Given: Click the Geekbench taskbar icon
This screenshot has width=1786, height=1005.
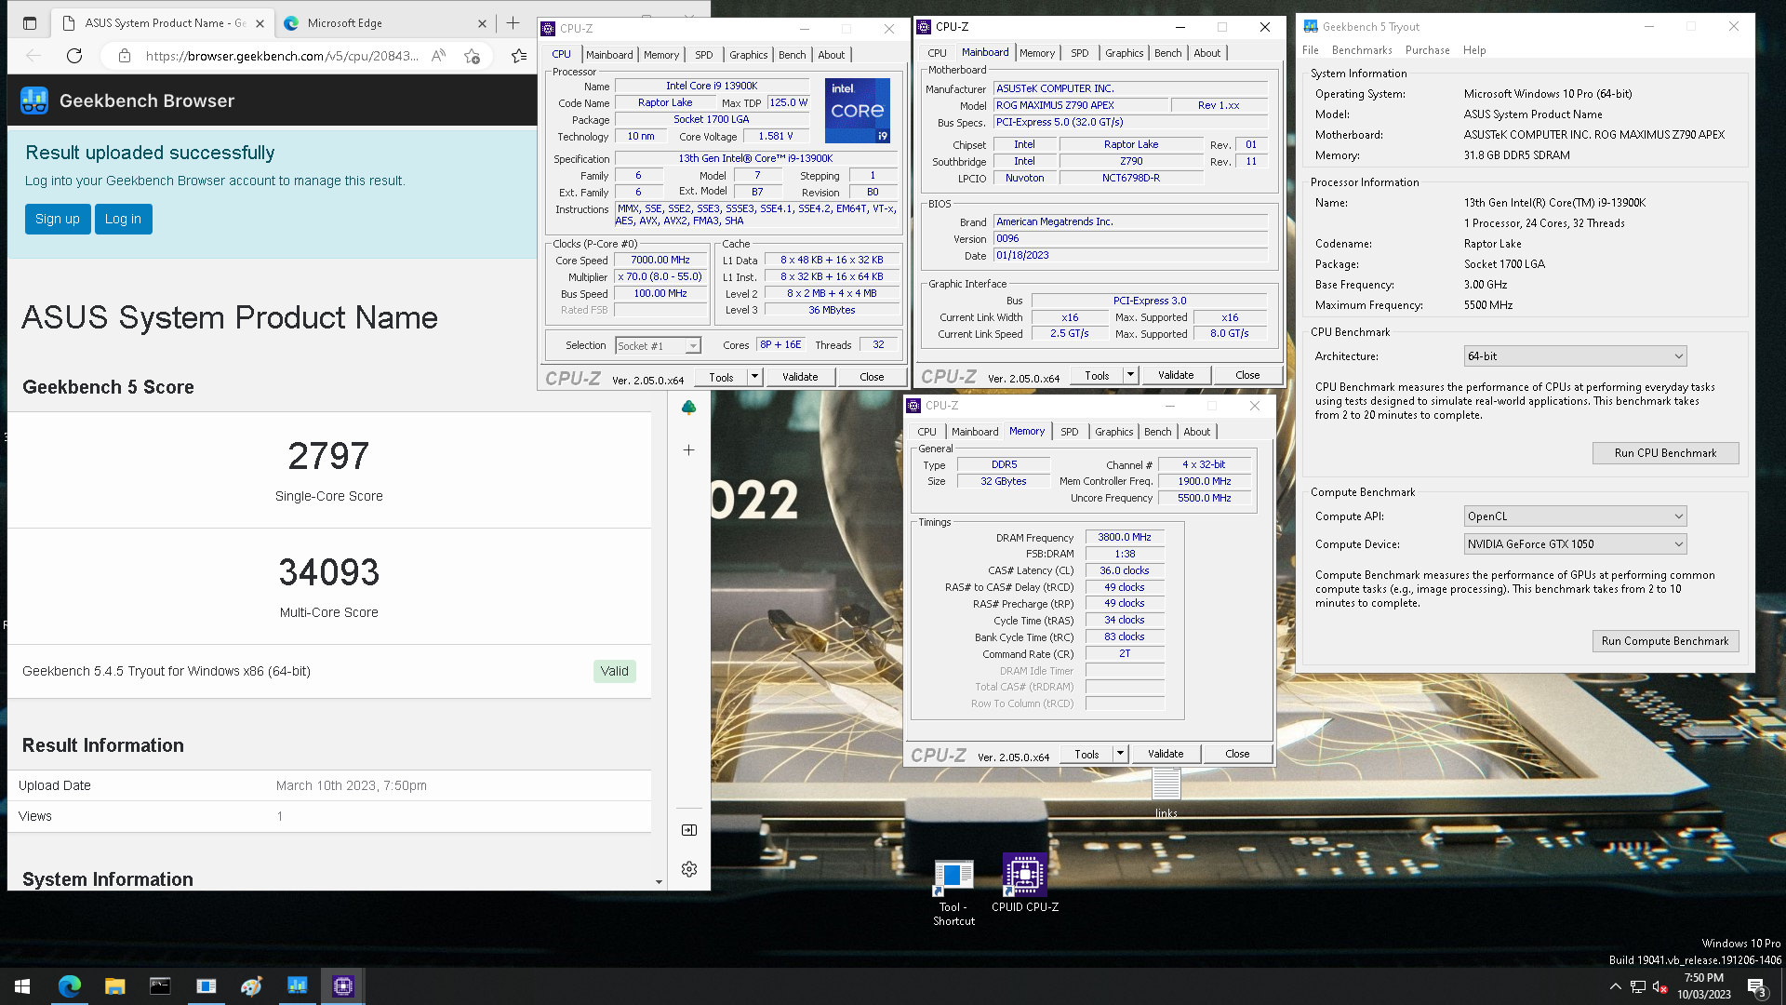Looking at the screenshot, I should pyautogui.click(x=297, y=986).
